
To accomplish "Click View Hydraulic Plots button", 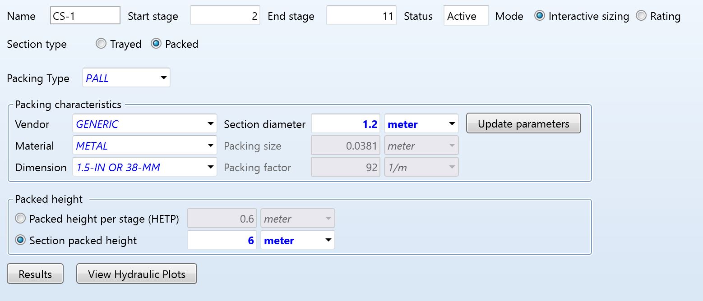I will (137, 274).
